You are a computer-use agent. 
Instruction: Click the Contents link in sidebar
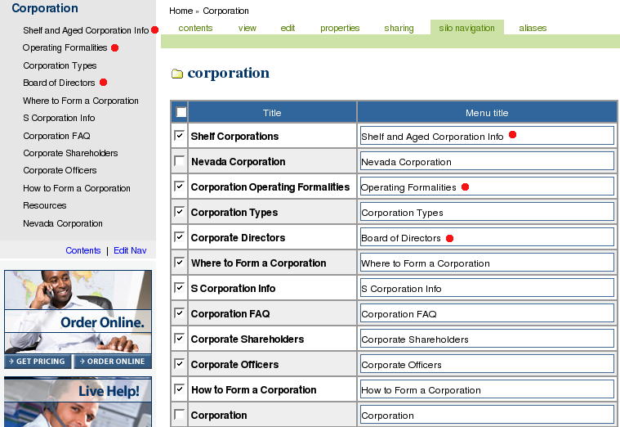(83, 250)
